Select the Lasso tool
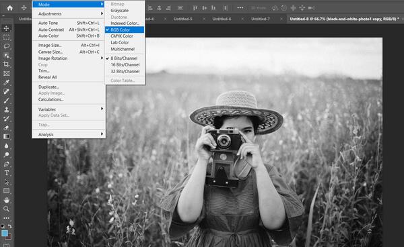The height and width of the screenshot is (247, 404). [x=7, y=46]
